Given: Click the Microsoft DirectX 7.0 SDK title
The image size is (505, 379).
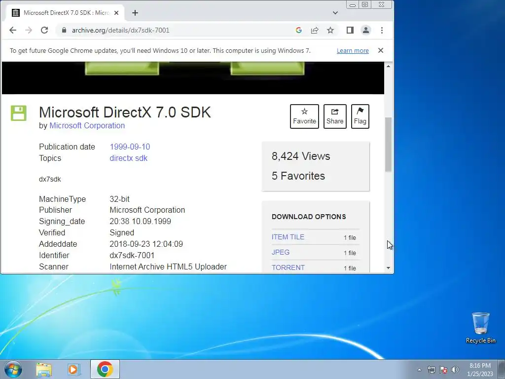Looking at the screenshot, I should click(125, 113).
